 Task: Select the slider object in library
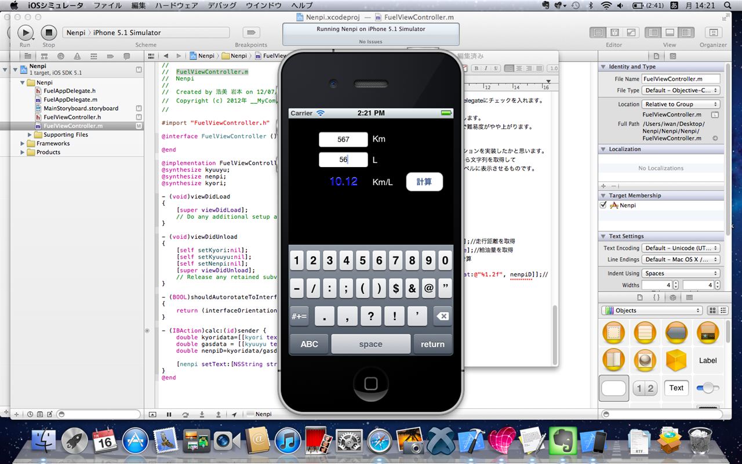tap(708, 387)
